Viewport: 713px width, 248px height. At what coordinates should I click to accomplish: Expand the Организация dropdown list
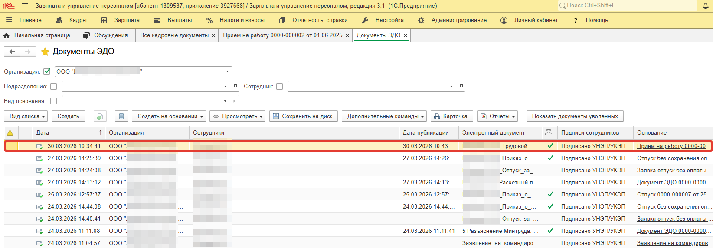[x=228, y=72]
